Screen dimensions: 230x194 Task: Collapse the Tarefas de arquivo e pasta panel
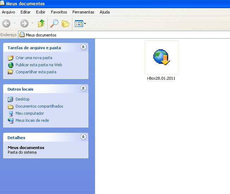pyautogui.click(x=83, y=47)
